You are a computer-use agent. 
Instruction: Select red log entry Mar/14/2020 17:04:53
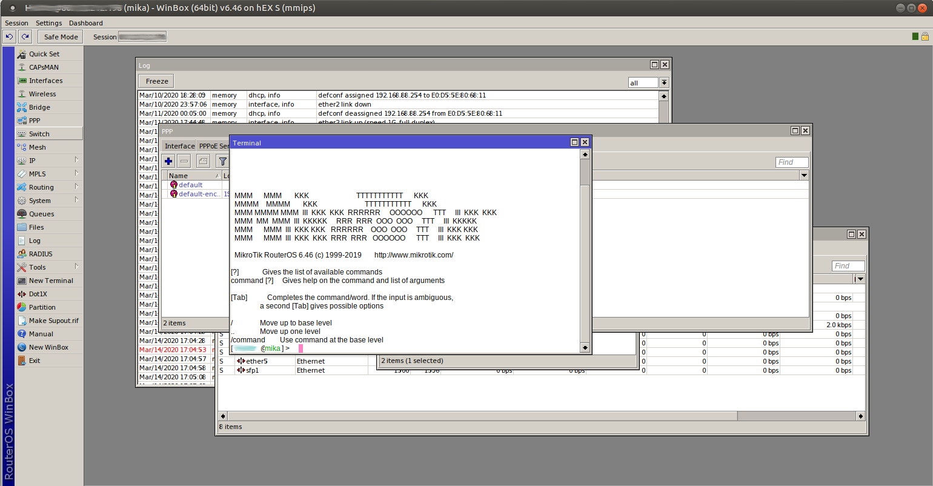pos(173,350)
